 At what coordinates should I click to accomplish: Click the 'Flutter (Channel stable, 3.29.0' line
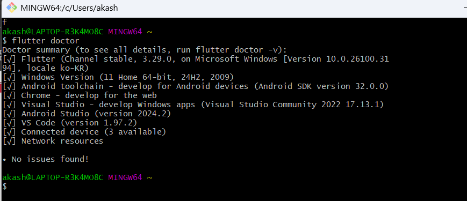point(196,59)
